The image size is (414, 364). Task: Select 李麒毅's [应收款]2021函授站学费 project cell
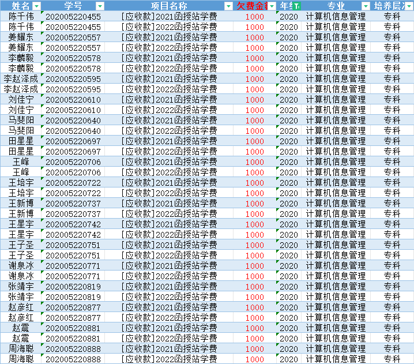[169, 58]
